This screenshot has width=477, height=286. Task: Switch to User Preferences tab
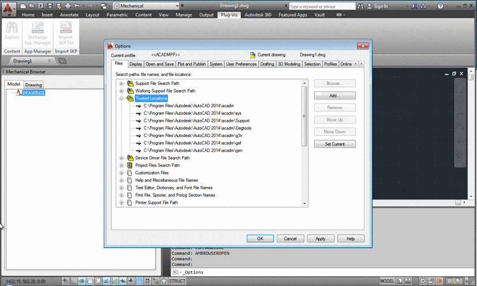[241, 64]
